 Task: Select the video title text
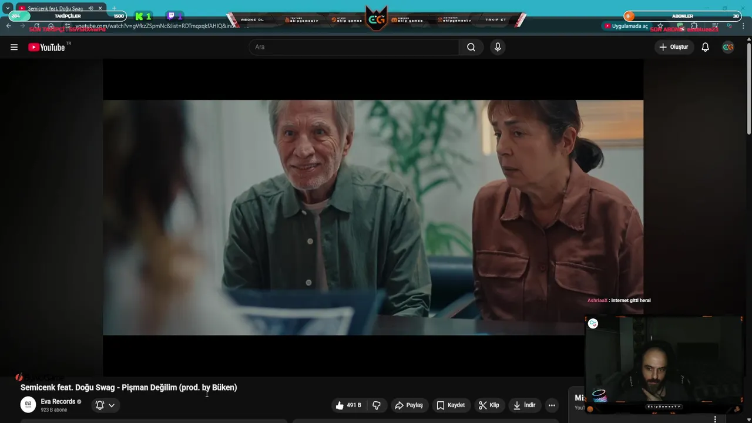[129, 388]
